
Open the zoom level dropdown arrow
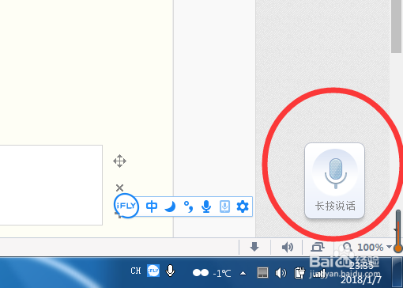[389, 247]
